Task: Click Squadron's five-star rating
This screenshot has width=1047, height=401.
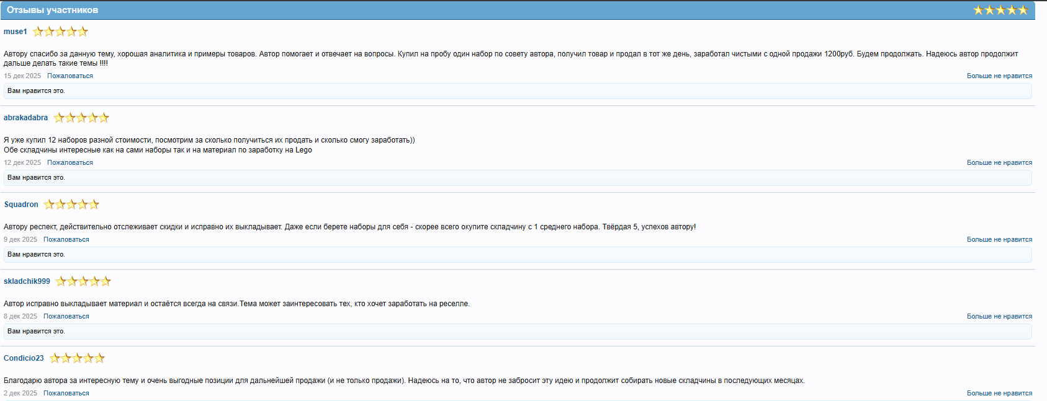Action: [x=71, y=205]
